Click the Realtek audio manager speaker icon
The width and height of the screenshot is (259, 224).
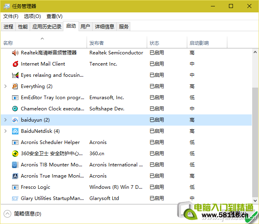[15, 53]
